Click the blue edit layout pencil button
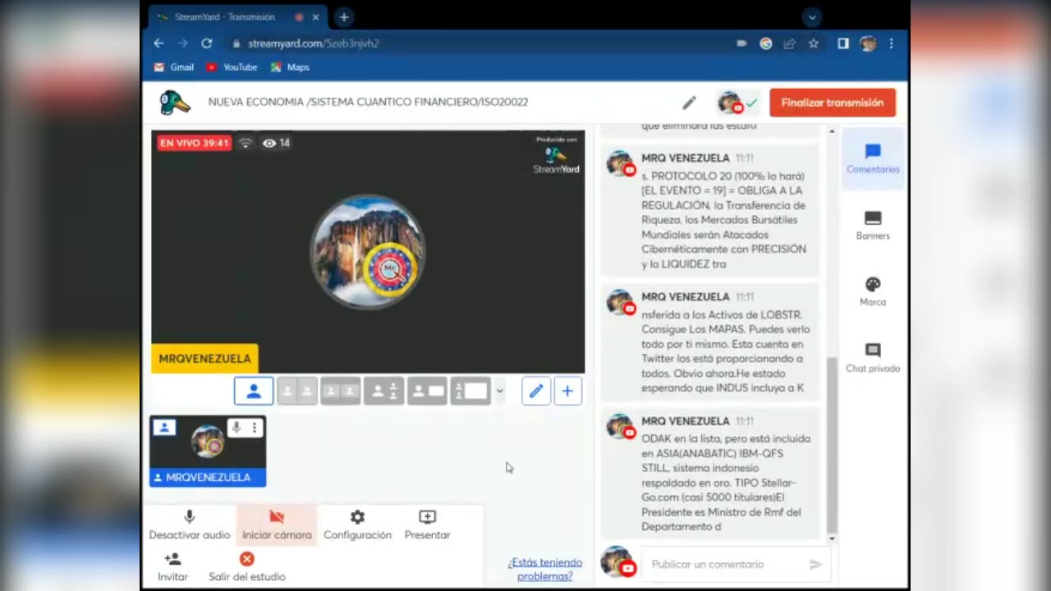 point(536,391)
